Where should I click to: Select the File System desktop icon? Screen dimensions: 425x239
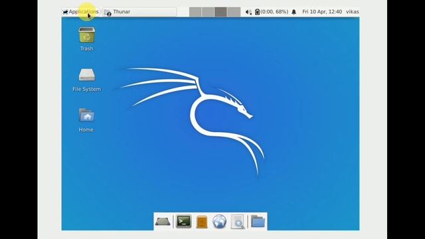pyautogui.click(x=87, y=80)
